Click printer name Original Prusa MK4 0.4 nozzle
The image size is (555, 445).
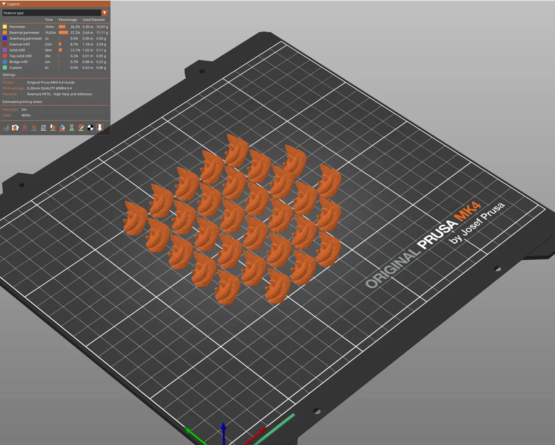click(51, 82)
